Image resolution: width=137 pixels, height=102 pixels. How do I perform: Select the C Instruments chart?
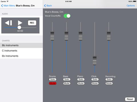tap(21, 51)
